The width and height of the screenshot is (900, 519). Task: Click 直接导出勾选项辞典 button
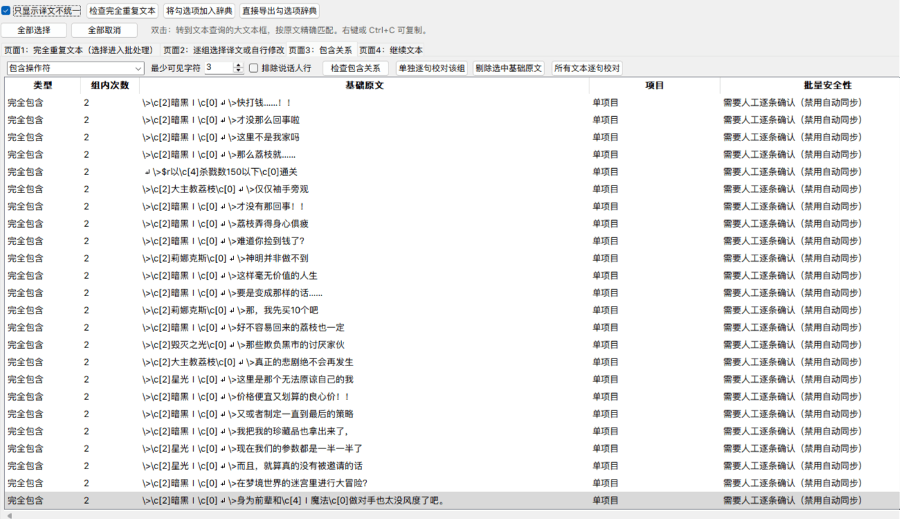coord(280,11)
